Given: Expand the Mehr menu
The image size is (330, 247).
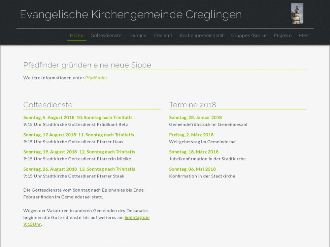Looking at the screenshot, I should click(x=304, y=36).
